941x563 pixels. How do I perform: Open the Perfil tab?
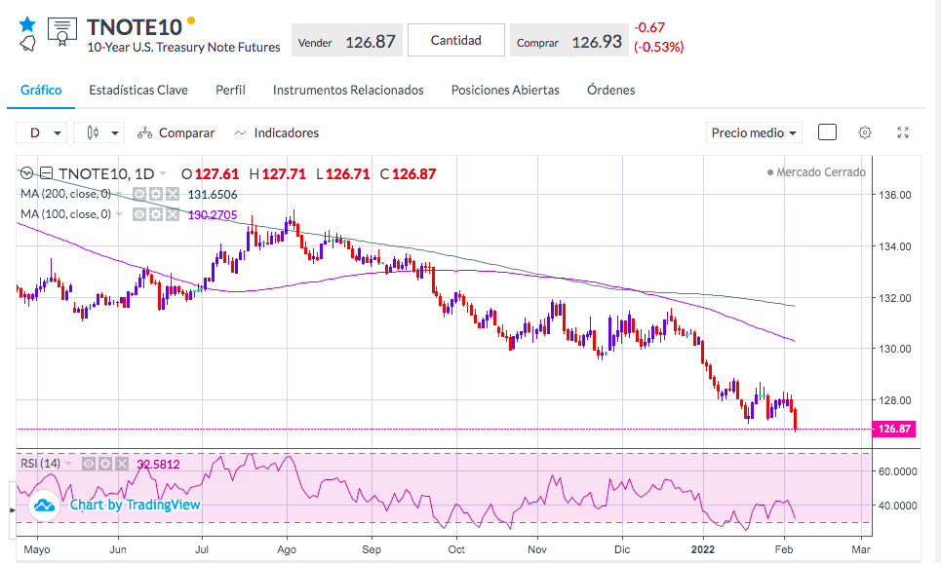tap(230, 90)
